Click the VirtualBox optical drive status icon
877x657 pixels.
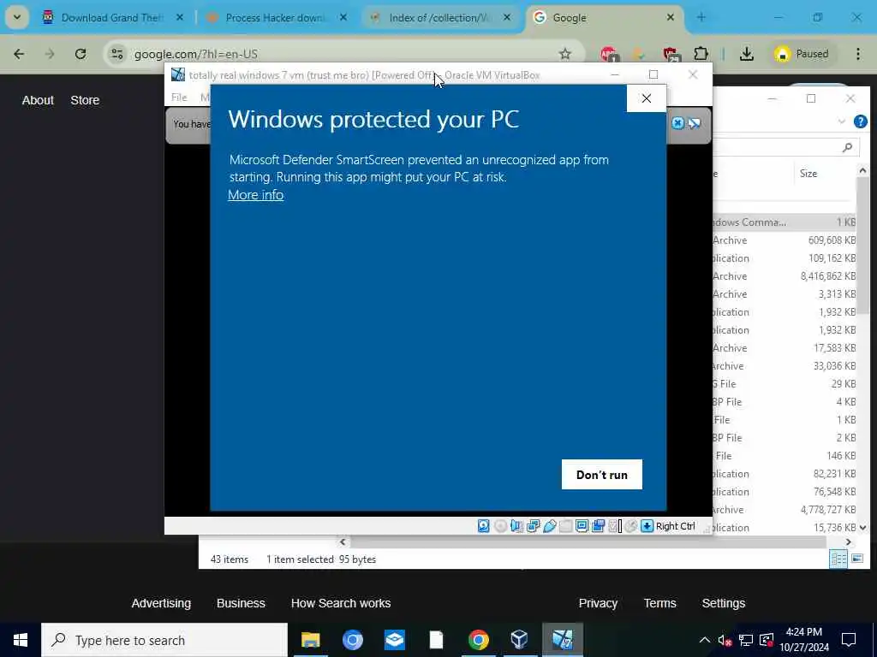500,526
